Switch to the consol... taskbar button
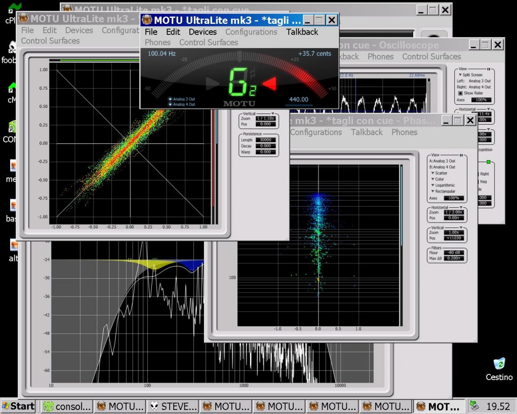517x414 pixels. (x=67, y=406)
